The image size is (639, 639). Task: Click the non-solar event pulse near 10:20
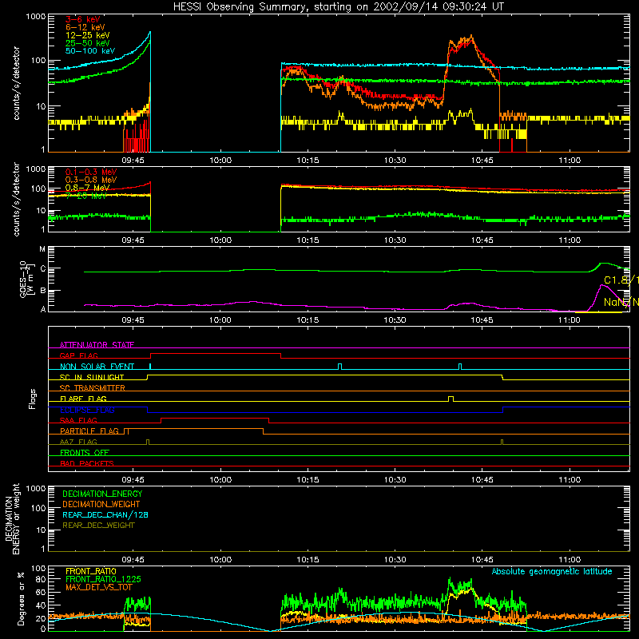(340, 367)
